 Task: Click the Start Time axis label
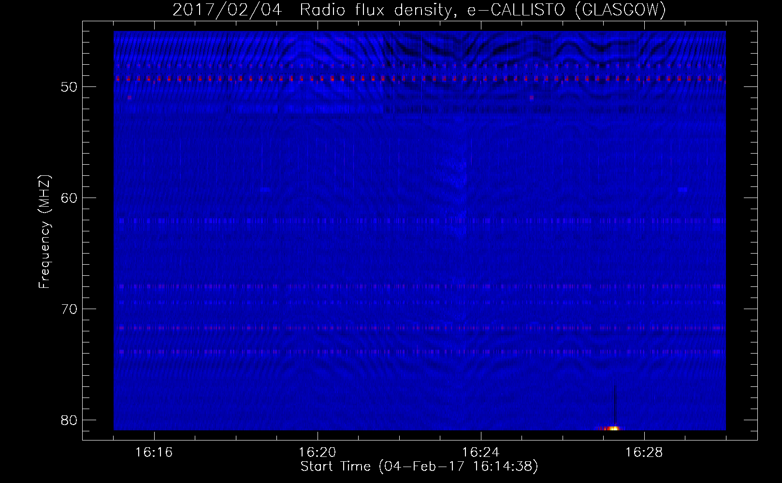[420, 467]
